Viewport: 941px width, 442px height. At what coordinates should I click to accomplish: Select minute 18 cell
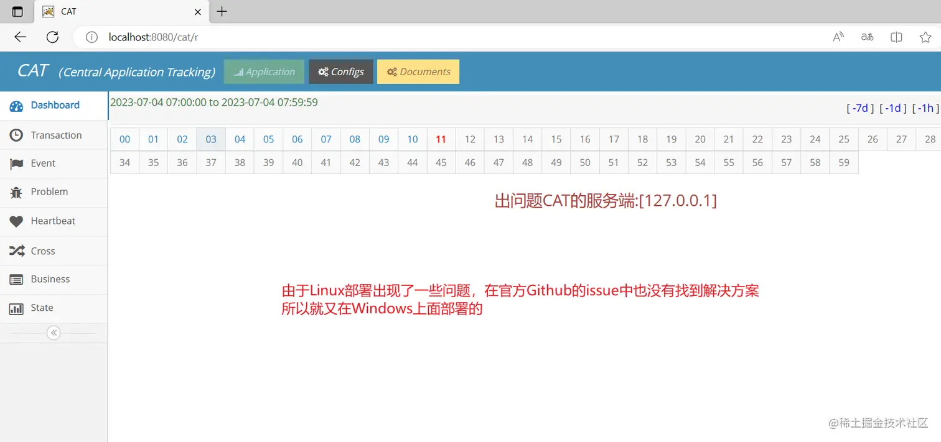pos(643,139)
